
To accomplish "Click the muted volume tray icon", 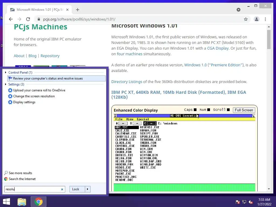I will [251, 202].
